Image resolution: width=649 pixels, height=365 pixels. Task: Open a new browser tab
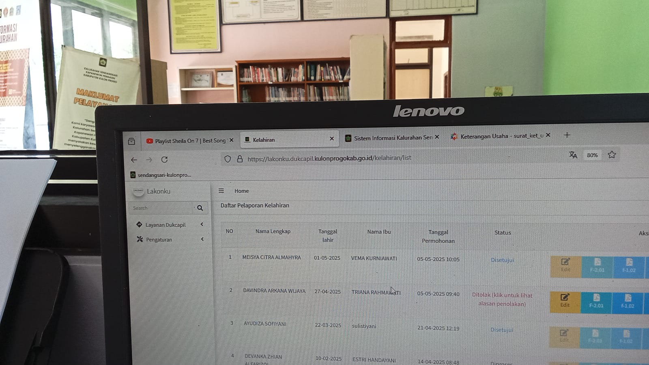(x=567, y=135)
